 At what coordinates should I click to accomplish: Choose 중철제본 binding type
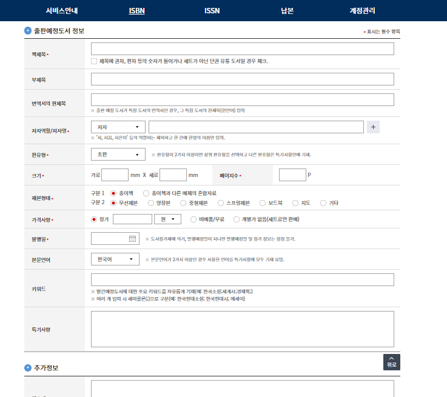coord(183,203)
